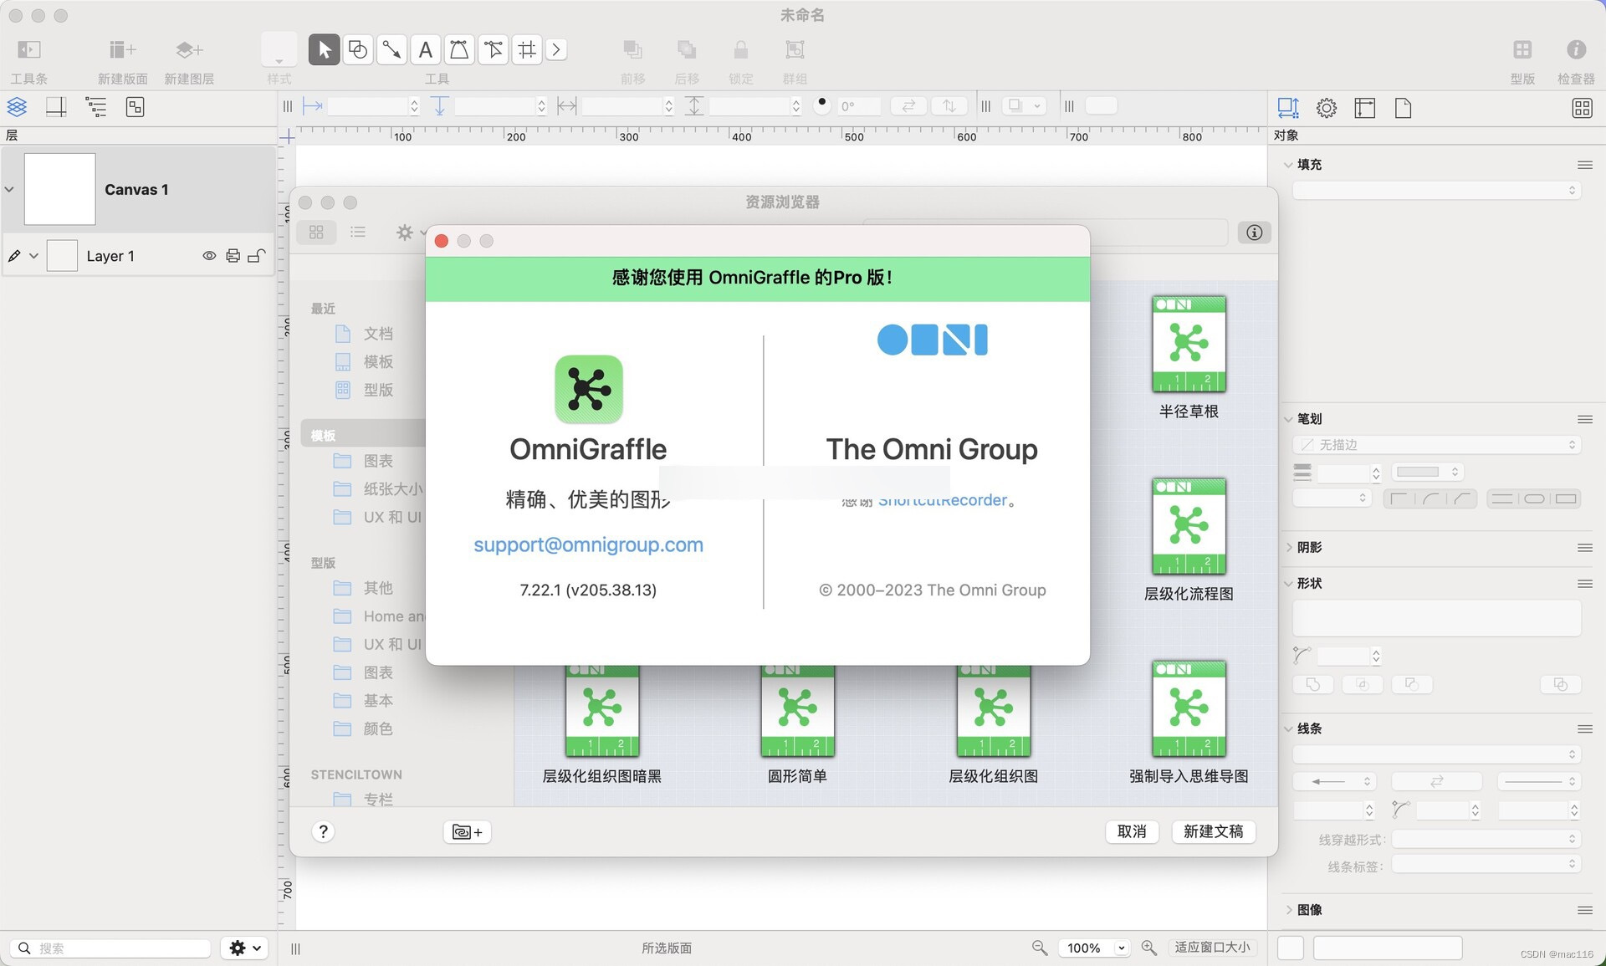The image size is (1606, 966).
Task: Collapse the 笔划 stroke section
Action: click(x=1288, y=419)
